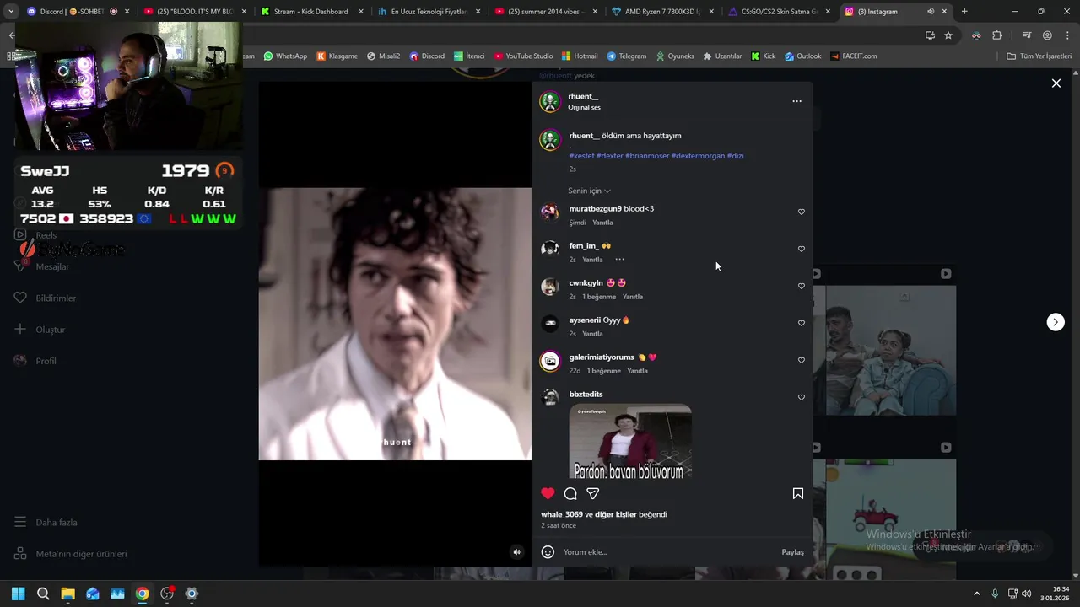Bookmark this page with the star icon

tap(948, 35)
